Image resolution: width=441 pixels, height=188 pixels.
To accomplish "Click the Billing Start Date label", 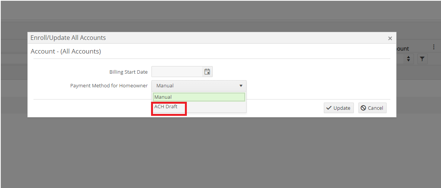I will (129, 72).
